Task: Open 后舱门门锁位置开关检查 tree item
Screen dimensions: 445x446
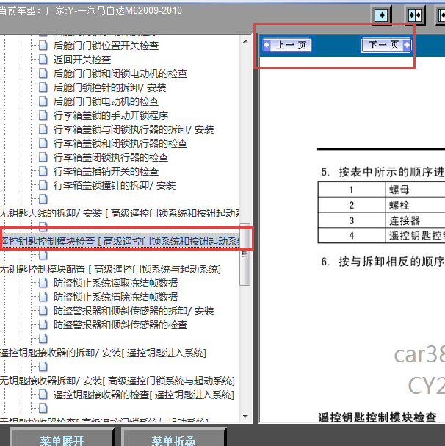Action: [106, 46]
